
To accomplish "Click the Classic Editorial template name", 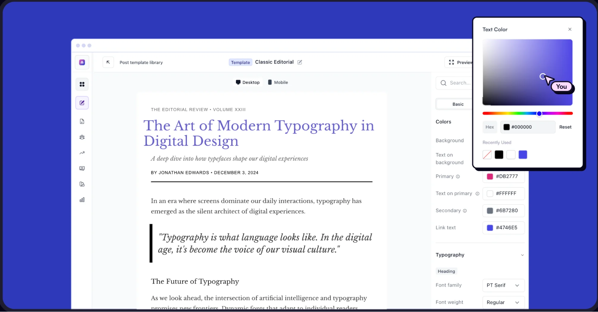I will (x=274, y=62).
